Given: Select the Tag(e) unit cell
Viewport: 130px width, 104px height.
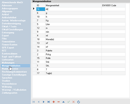Looking at the screenshot, I should tap(73, 73).
